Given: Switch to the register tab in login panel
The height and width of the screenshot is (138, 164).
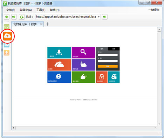Looking at the screenshot, I should point(114,49).
